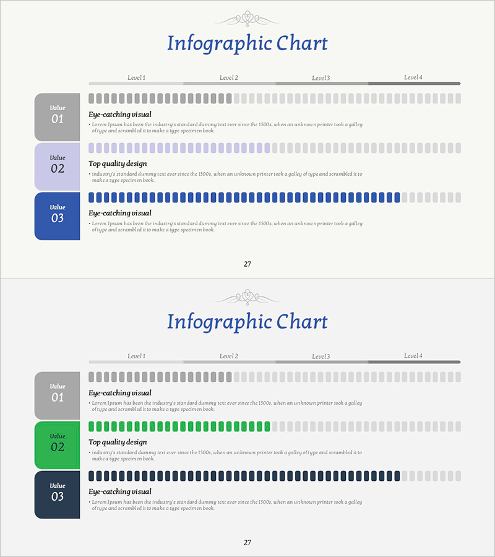Click the Level 1 label on the top slide

[x=136, y=77]
